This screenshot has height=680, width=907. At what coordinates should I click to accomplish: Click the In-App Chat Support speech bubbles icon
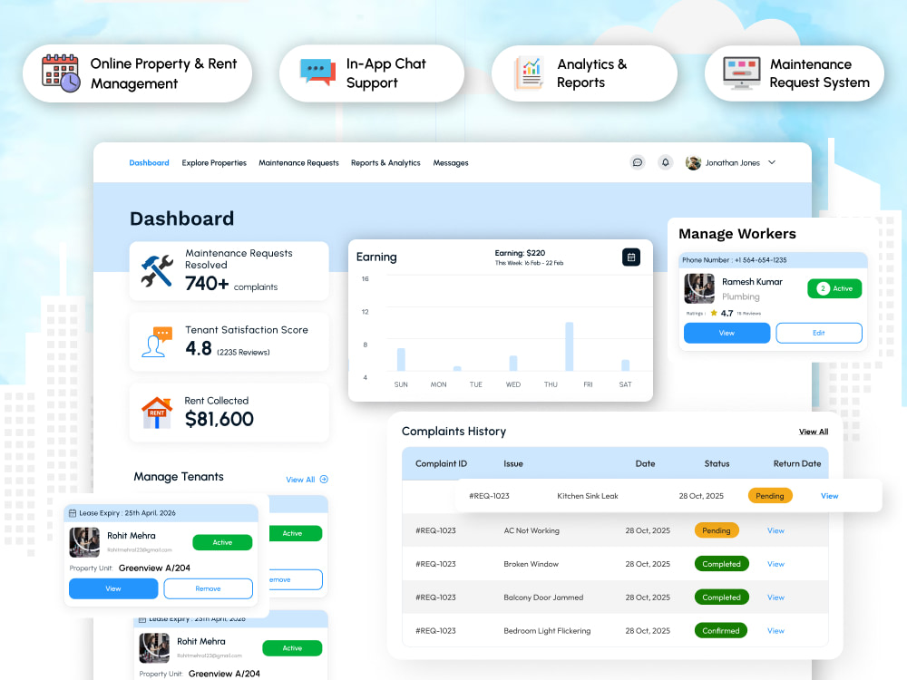pyautogui.click(x=317, y=73)
